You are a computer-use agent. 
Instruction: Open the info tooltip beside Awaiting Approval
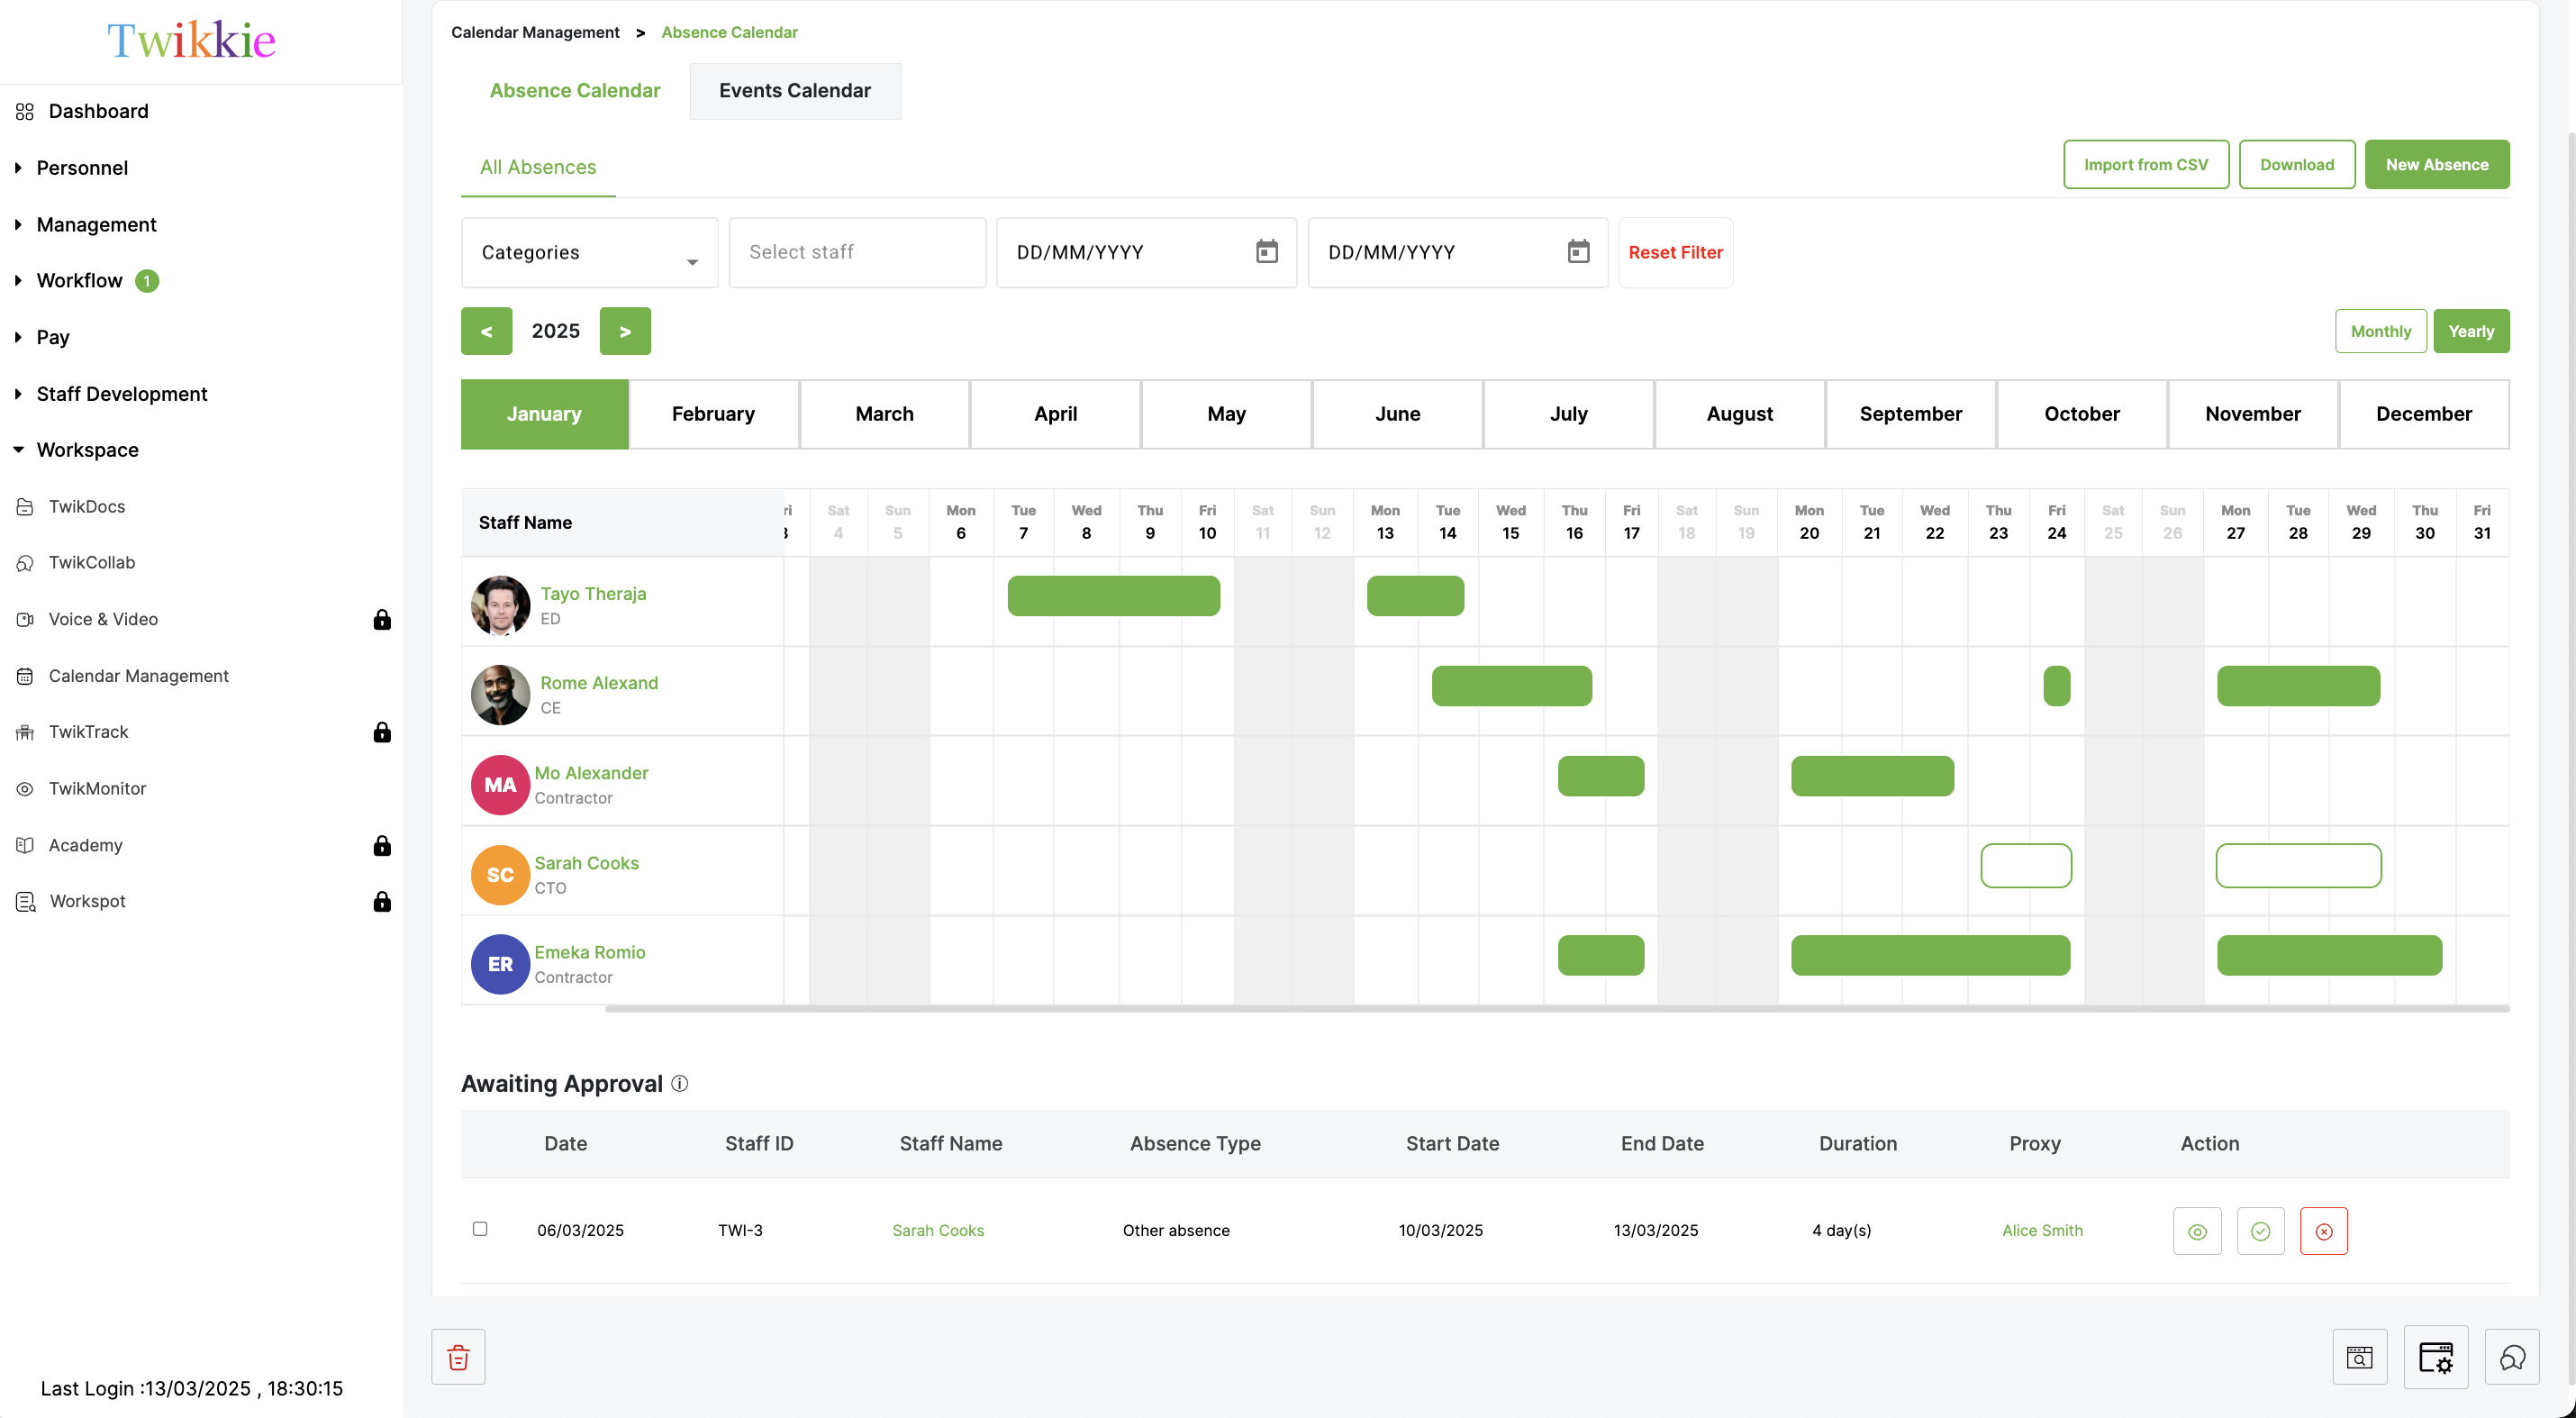click(x=680, y=1084)
